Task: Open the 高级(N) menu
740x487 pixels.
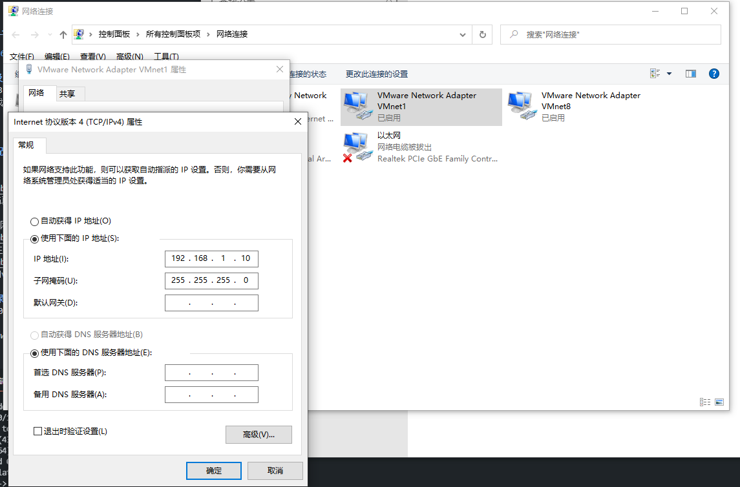Action: (x=130, y=57)
